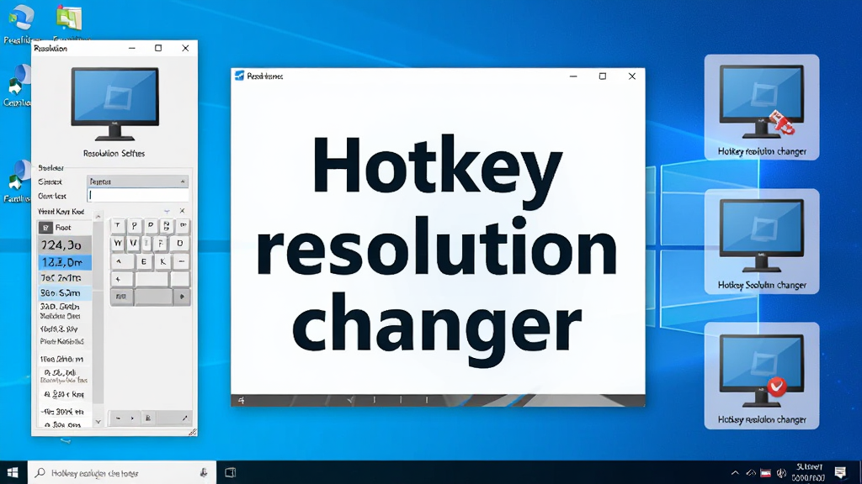This screenshot has width=862, height=484.
Task: Open the middle Hotkey changer shortcut without badge
Action: [x=761, y=241]
